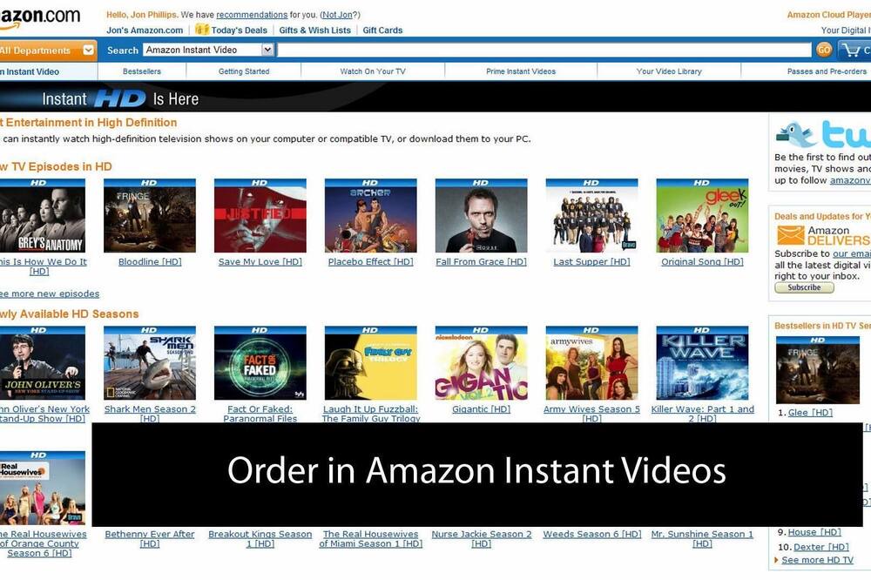Click the Bloodline [HD] link
The height and width of the screenshot is (580, 871).
[x=150, y=261]
